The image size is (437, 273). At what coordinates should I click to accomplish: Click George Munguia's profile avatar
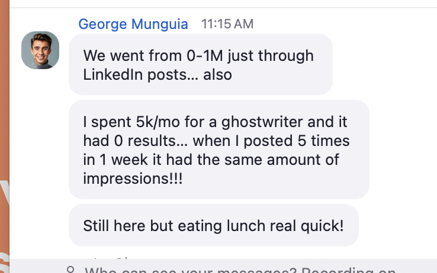click(x=40, y=50)
